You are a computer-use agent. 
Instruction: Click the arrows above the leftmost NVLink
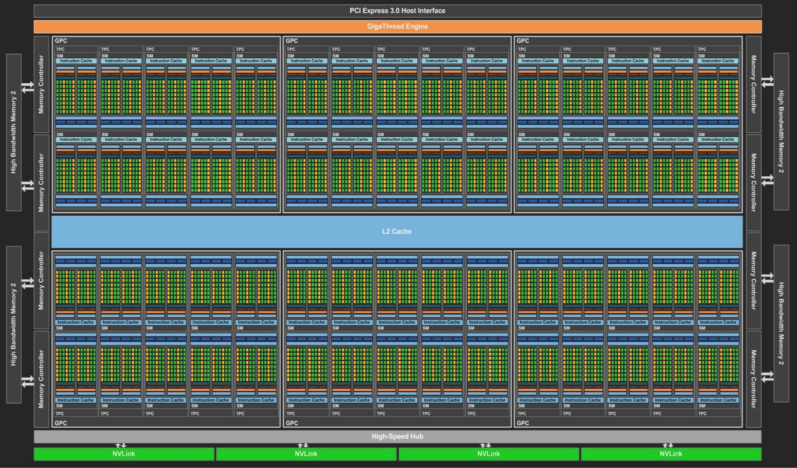tap(121, 445)
